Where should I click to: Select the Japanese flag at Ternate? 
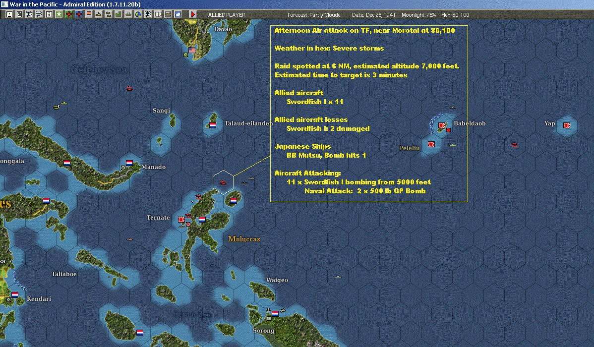pyautogui.click(x=181, y=219)
